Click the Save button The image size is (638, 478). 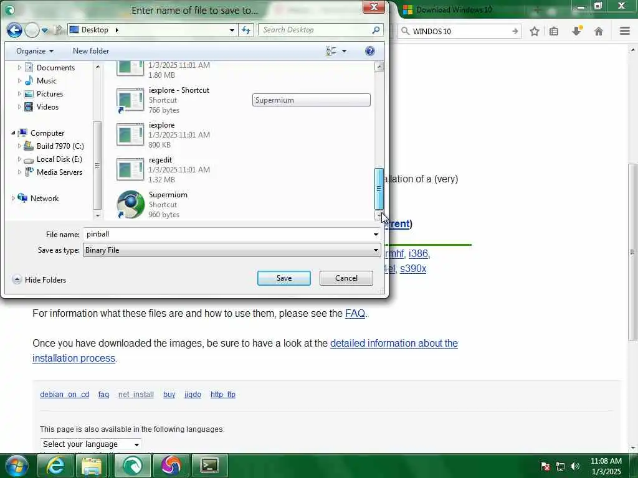284,278
